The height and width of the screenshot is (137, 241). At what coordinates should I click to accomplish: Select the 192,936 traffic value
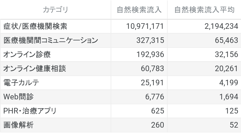click(x=150, y=55)
